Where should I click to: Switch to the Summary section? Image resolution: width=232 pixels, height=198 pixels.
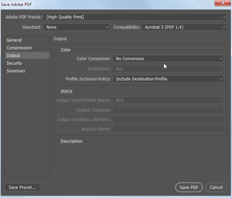(27, 71)
